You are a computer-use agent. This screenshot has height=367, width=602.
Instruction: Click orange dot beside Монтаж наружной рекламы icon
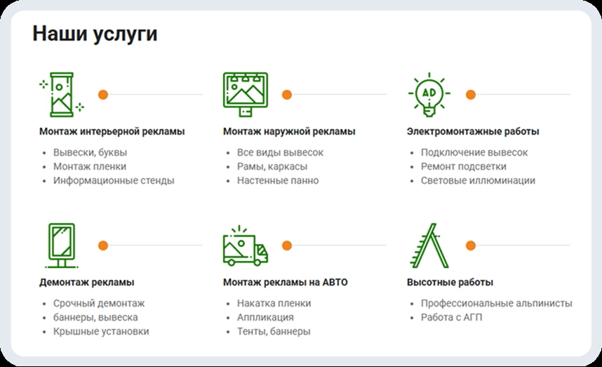pos(287,95)
